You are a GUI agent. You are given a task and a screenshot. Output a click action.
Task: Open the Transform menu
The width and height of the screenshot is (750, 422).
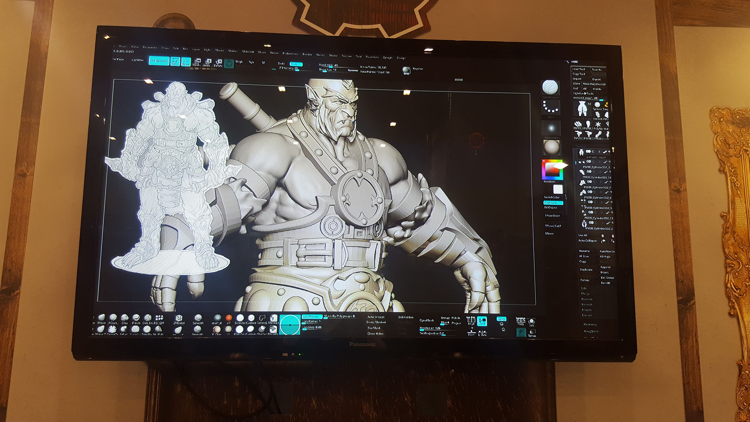pyautogui.click(x=372, y=57)
